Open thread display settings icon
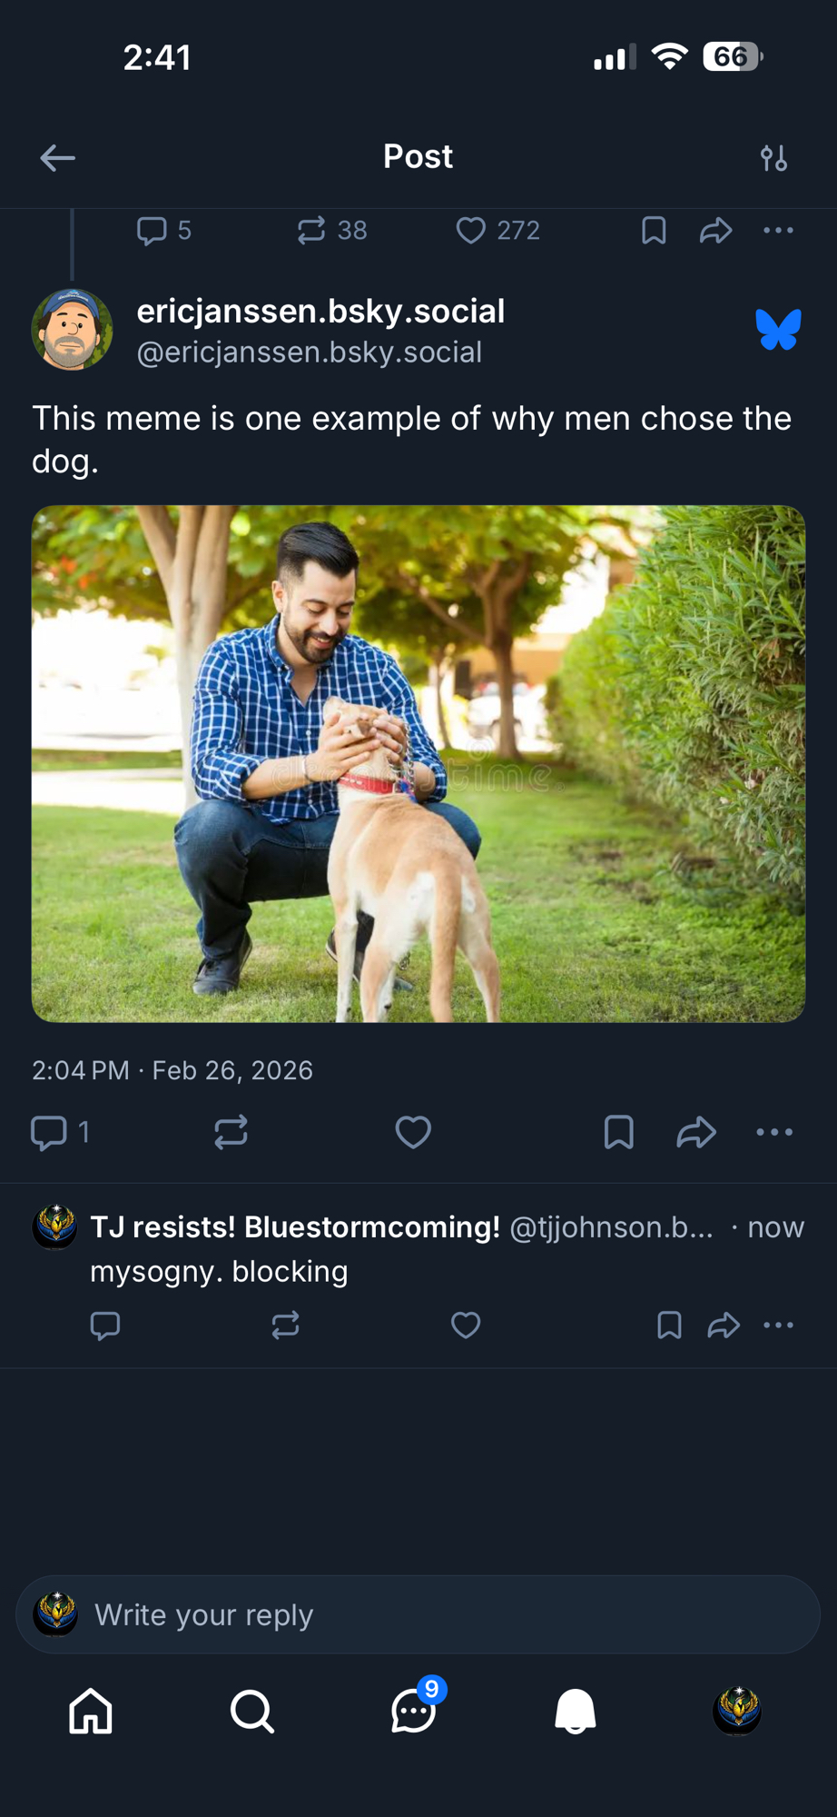The height and width of the screenshot is (1817, 837). [x=773, y=158]
